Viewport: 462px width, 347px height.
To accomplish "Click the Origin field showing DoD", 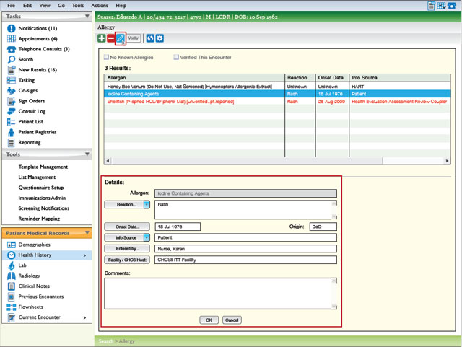I will coord(323,227).
